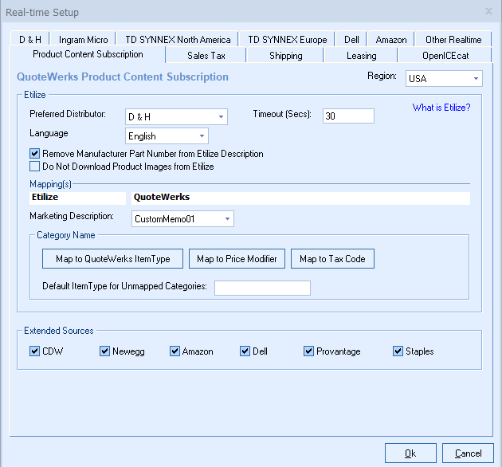
Task: Select TD SYNNEX North America tab
Action: click(x=178, y=39)
